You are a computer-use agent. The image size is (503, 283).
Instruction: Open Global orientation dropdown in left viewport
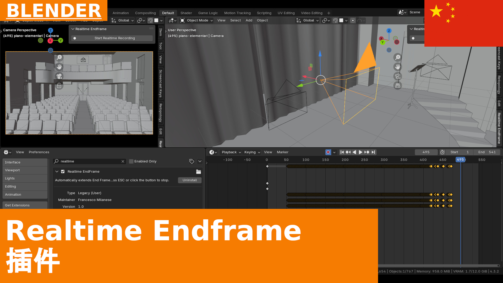[x=122, y=20]
